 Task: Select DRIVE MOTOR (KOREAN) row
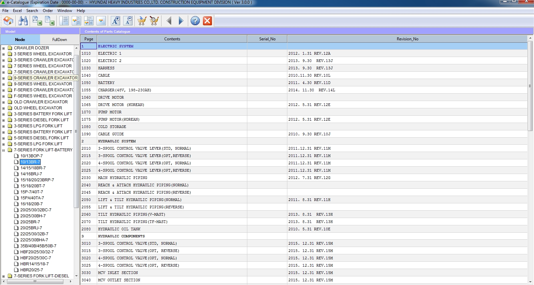(x=304, y=105)
